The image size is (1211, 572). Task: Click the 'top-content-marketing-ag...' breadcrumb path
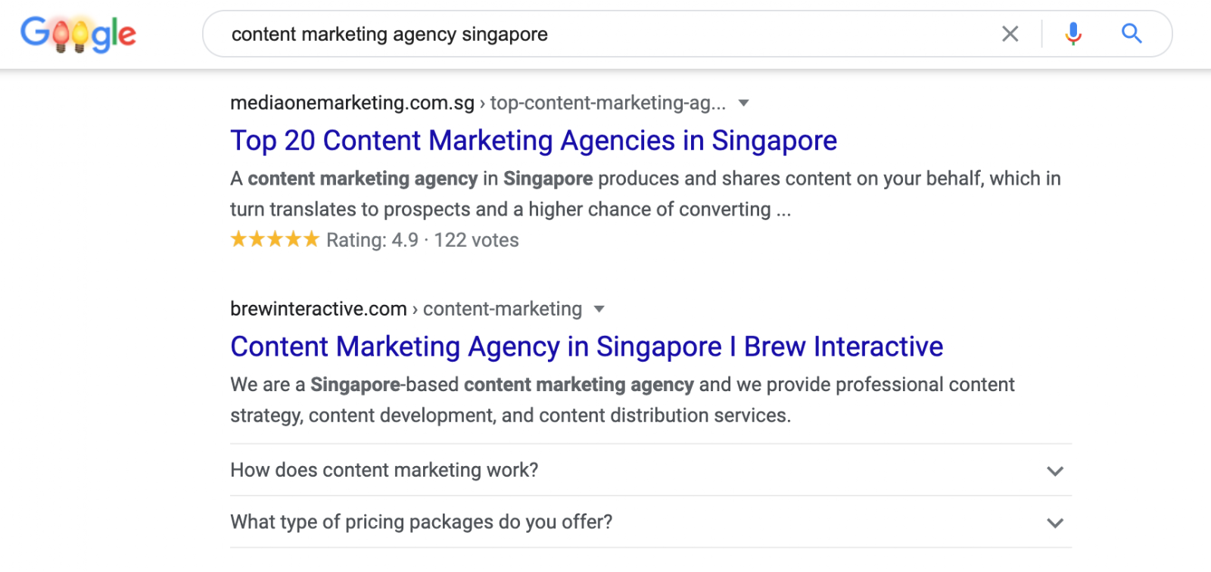coord(608,103)
